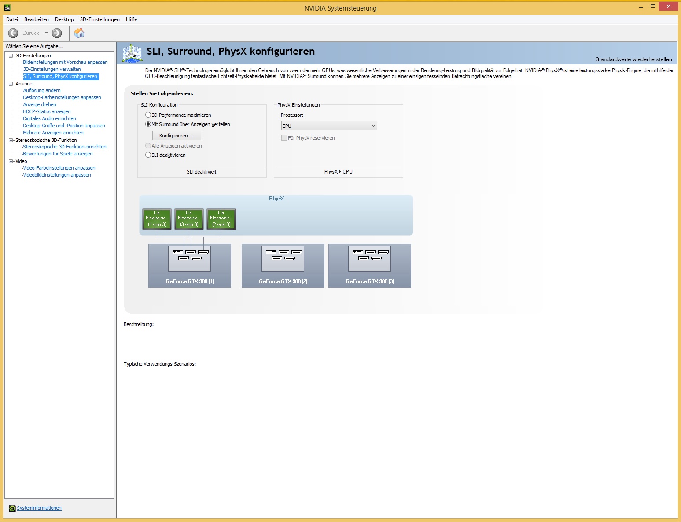Click the GeForce GTX 980 (3) card
681x522 pixels.
370,266
